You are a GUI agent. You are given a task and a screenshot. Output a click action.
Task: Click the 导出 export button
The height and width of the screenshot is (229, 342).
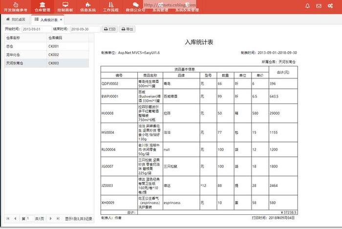click(x=127, y=29)
